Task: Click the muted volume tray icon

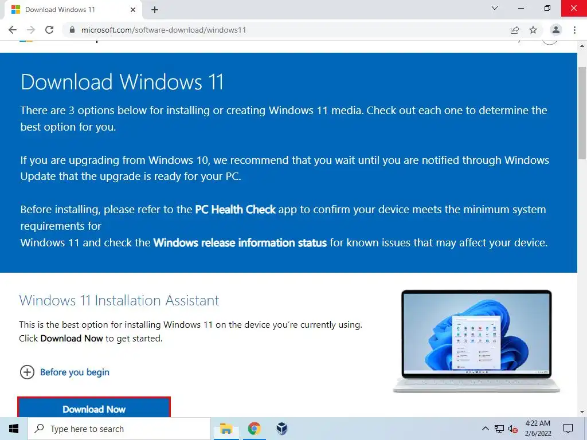Action: click(513, 429)
